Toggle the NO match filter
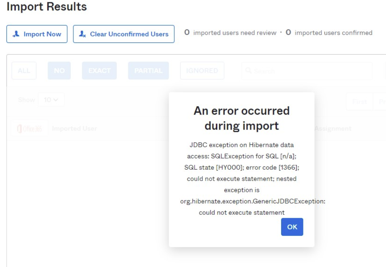 pyautogui.click(x=59, y=71)
